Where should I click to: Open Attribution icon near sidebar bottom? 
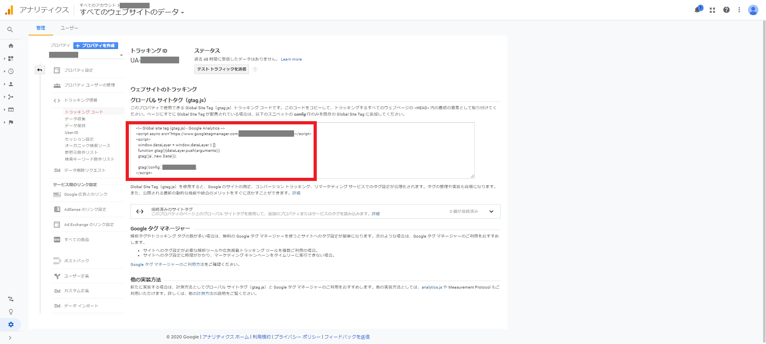pyautogui.click(x=11, y=299)
